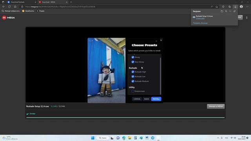This screenshot has width=251, height=141.
Task: Open the MEGA page three-dot menu
Action: (247, 18)
